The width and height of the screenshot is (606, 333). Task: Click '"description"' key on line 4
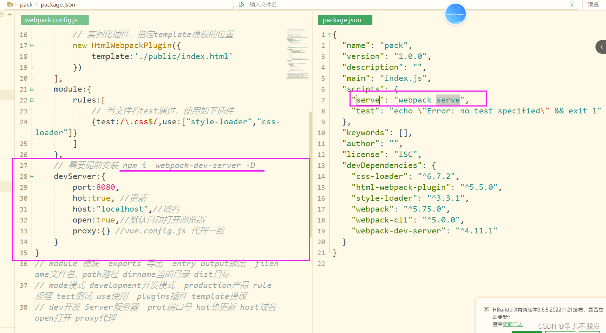373,67
